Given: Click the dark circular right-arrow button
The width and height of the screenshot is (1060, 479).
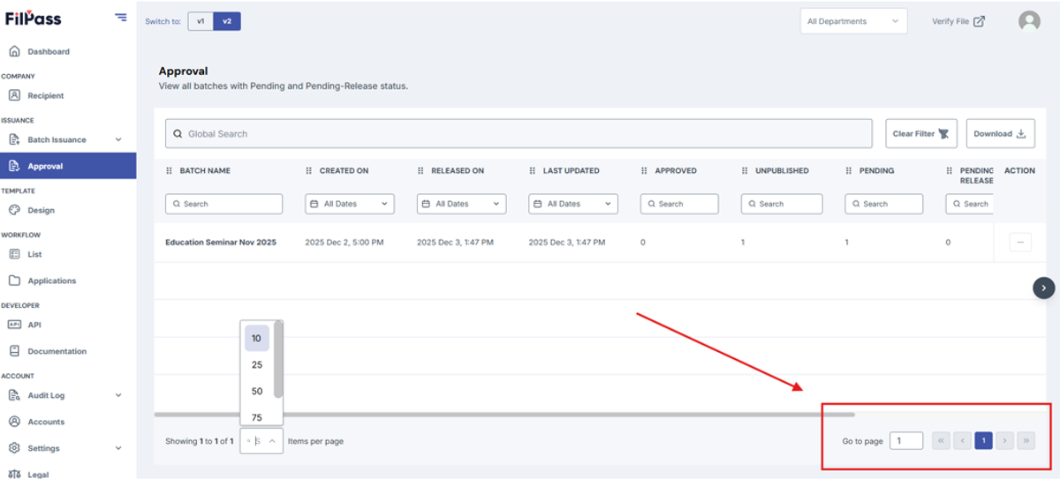Looking at the screenshot, I should [1044, 288].
